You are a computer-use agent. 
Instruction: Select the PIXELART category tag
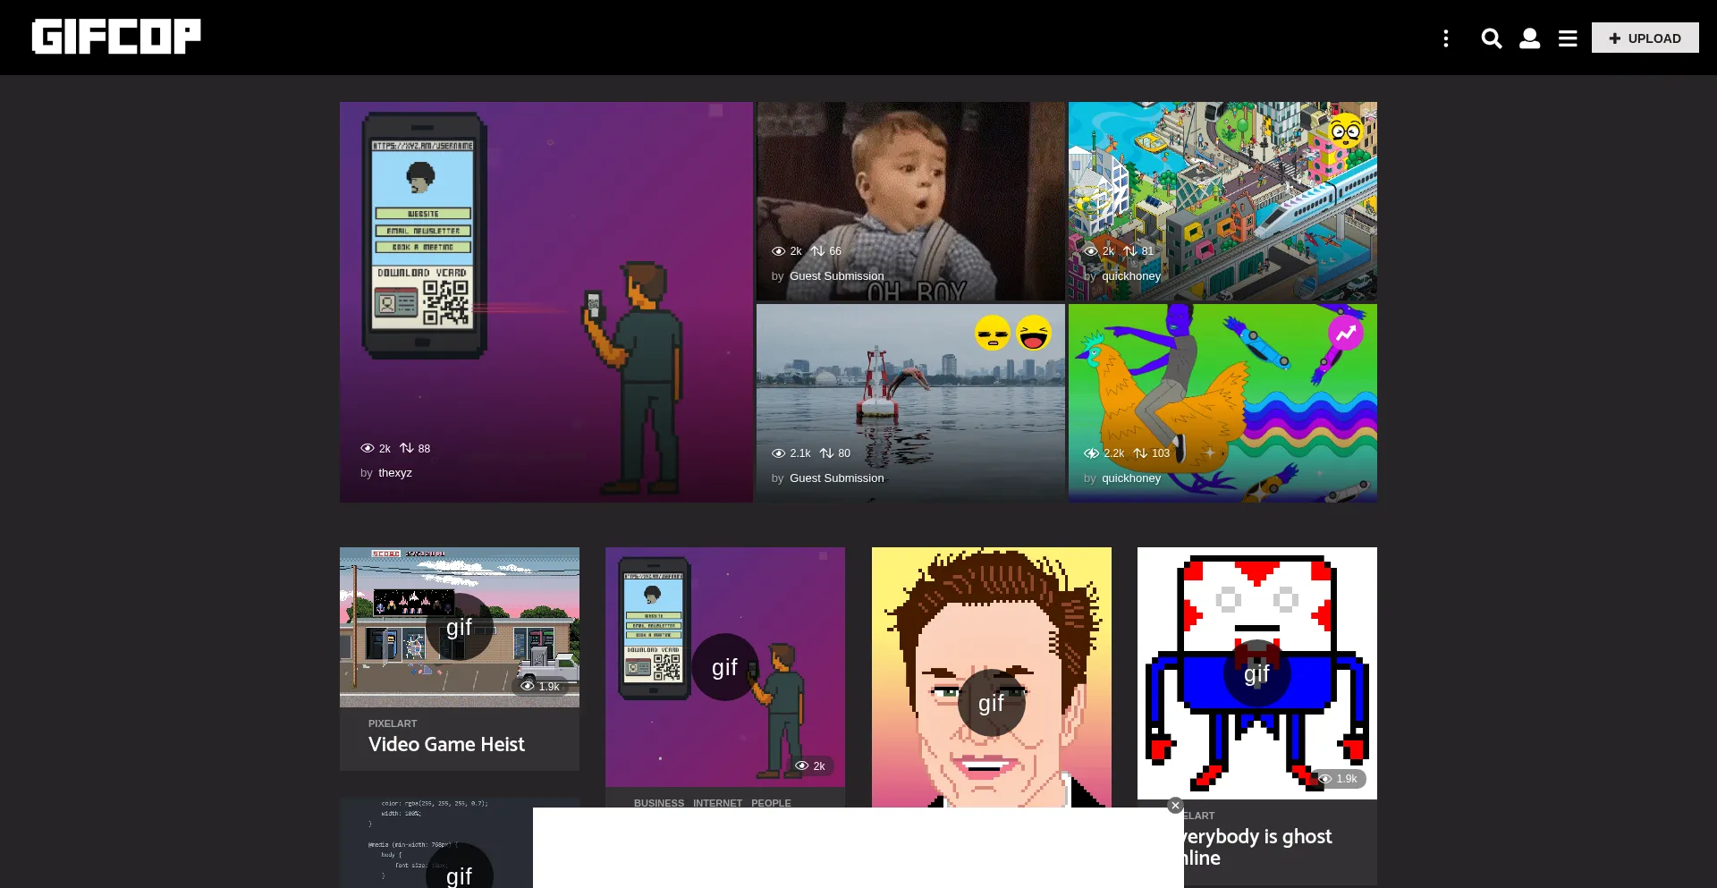[393, 723]
